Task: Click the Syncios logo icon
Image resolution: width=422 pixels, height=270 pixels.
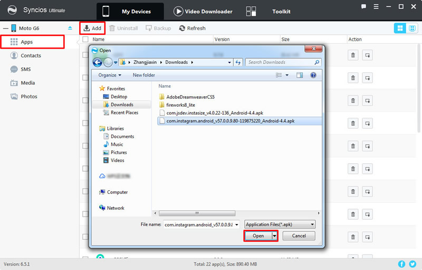Action: click(12, 10)
